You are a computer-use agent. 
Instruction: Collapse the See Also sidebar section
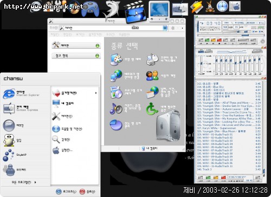pyautogui.click(x=97, y=56)
